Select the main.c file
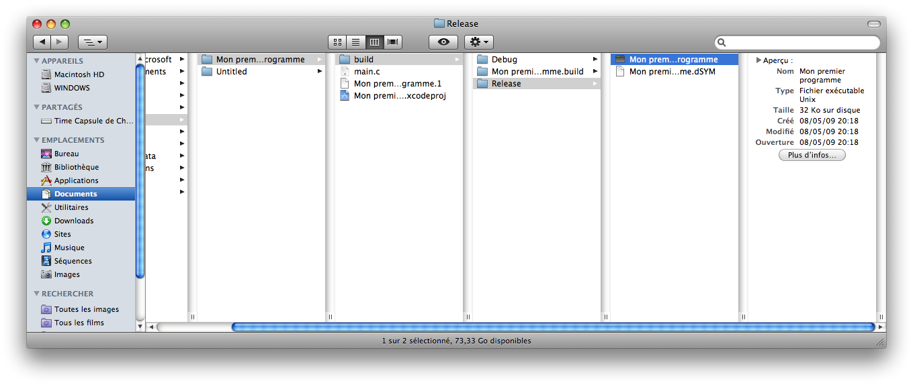Viewport: 913px width, 385px height. pyautogui.click(x=399, y=72)
